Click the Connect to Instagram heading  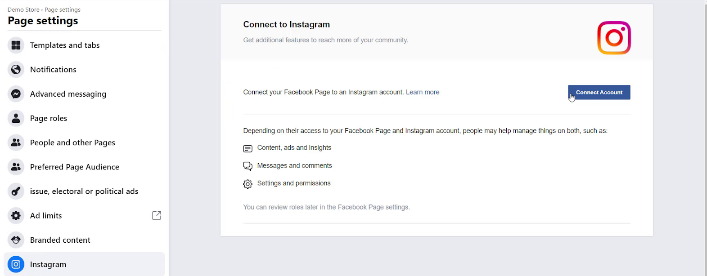point(287,24)
